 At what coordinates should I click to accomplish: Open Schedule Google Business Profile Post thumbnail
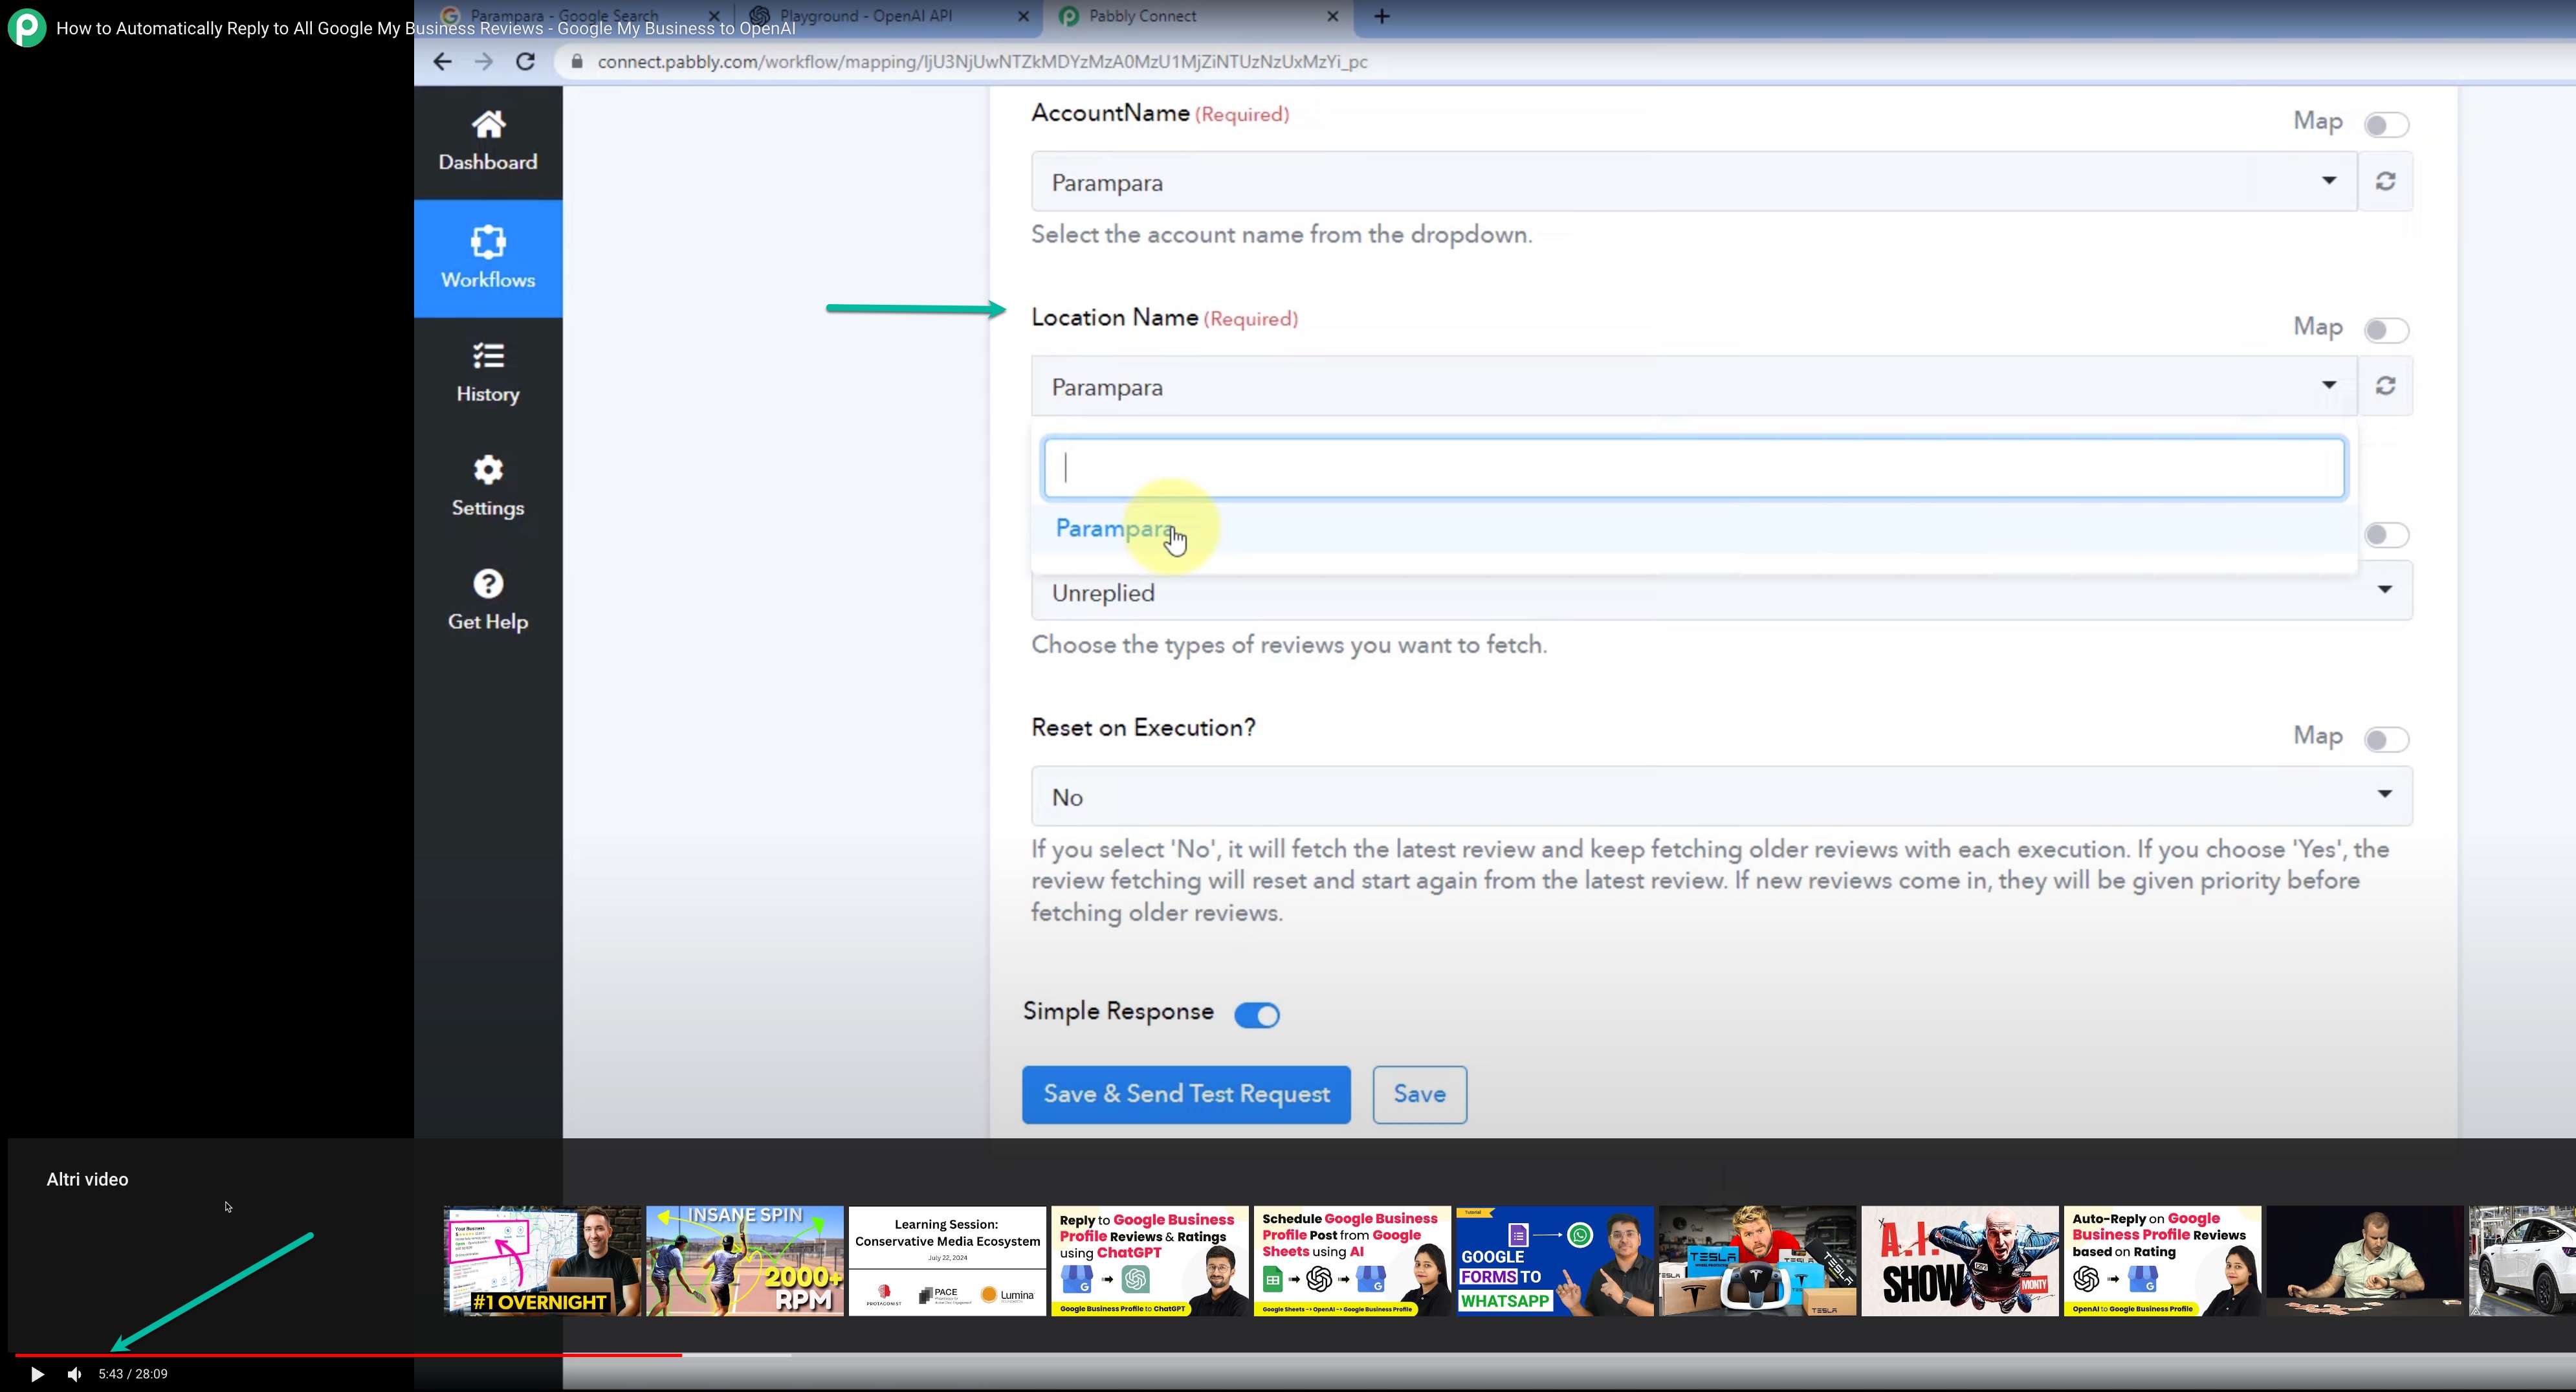coord(1352,1261)
